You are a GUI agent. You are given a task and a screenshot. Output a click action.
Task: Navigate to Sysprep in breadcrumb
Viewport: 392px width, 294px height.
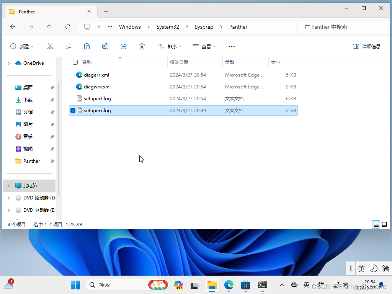(x=204, y=27)
